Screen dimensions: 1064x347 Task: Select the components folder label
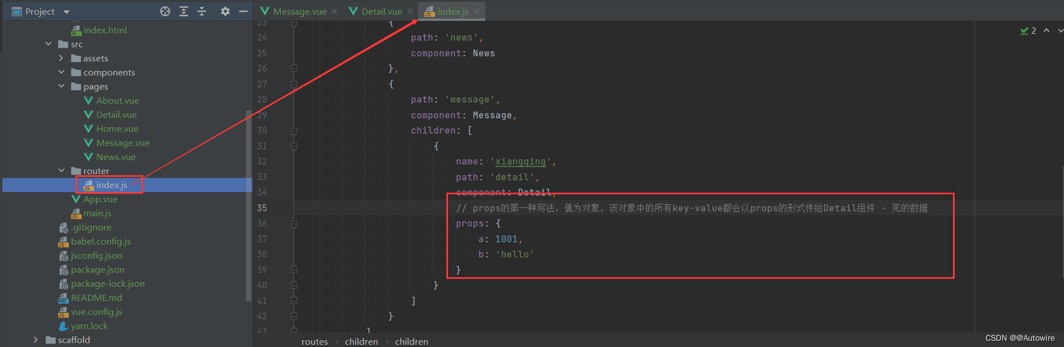point(109,73)
